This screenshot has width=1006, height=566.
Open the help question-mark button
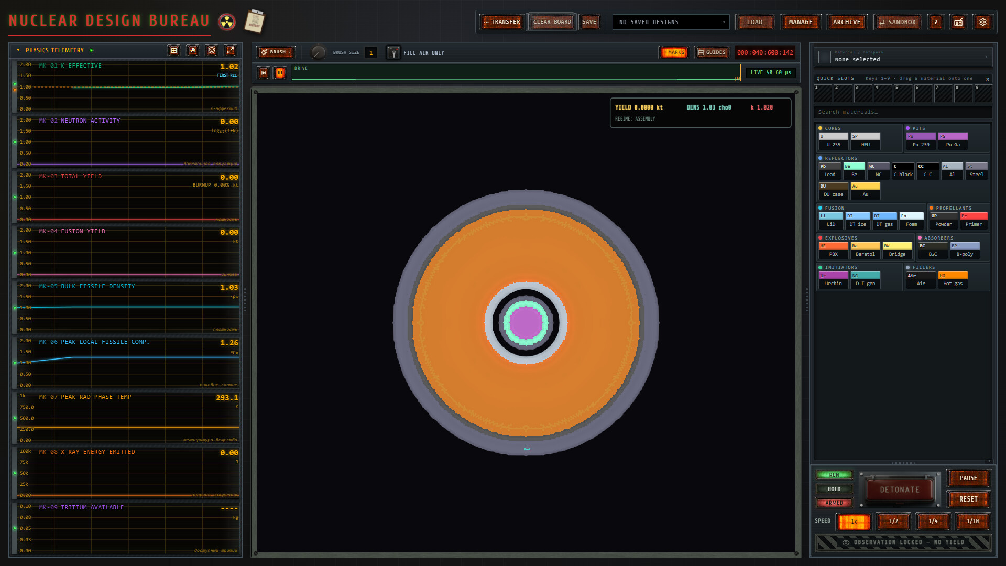[x=936, y=22]
